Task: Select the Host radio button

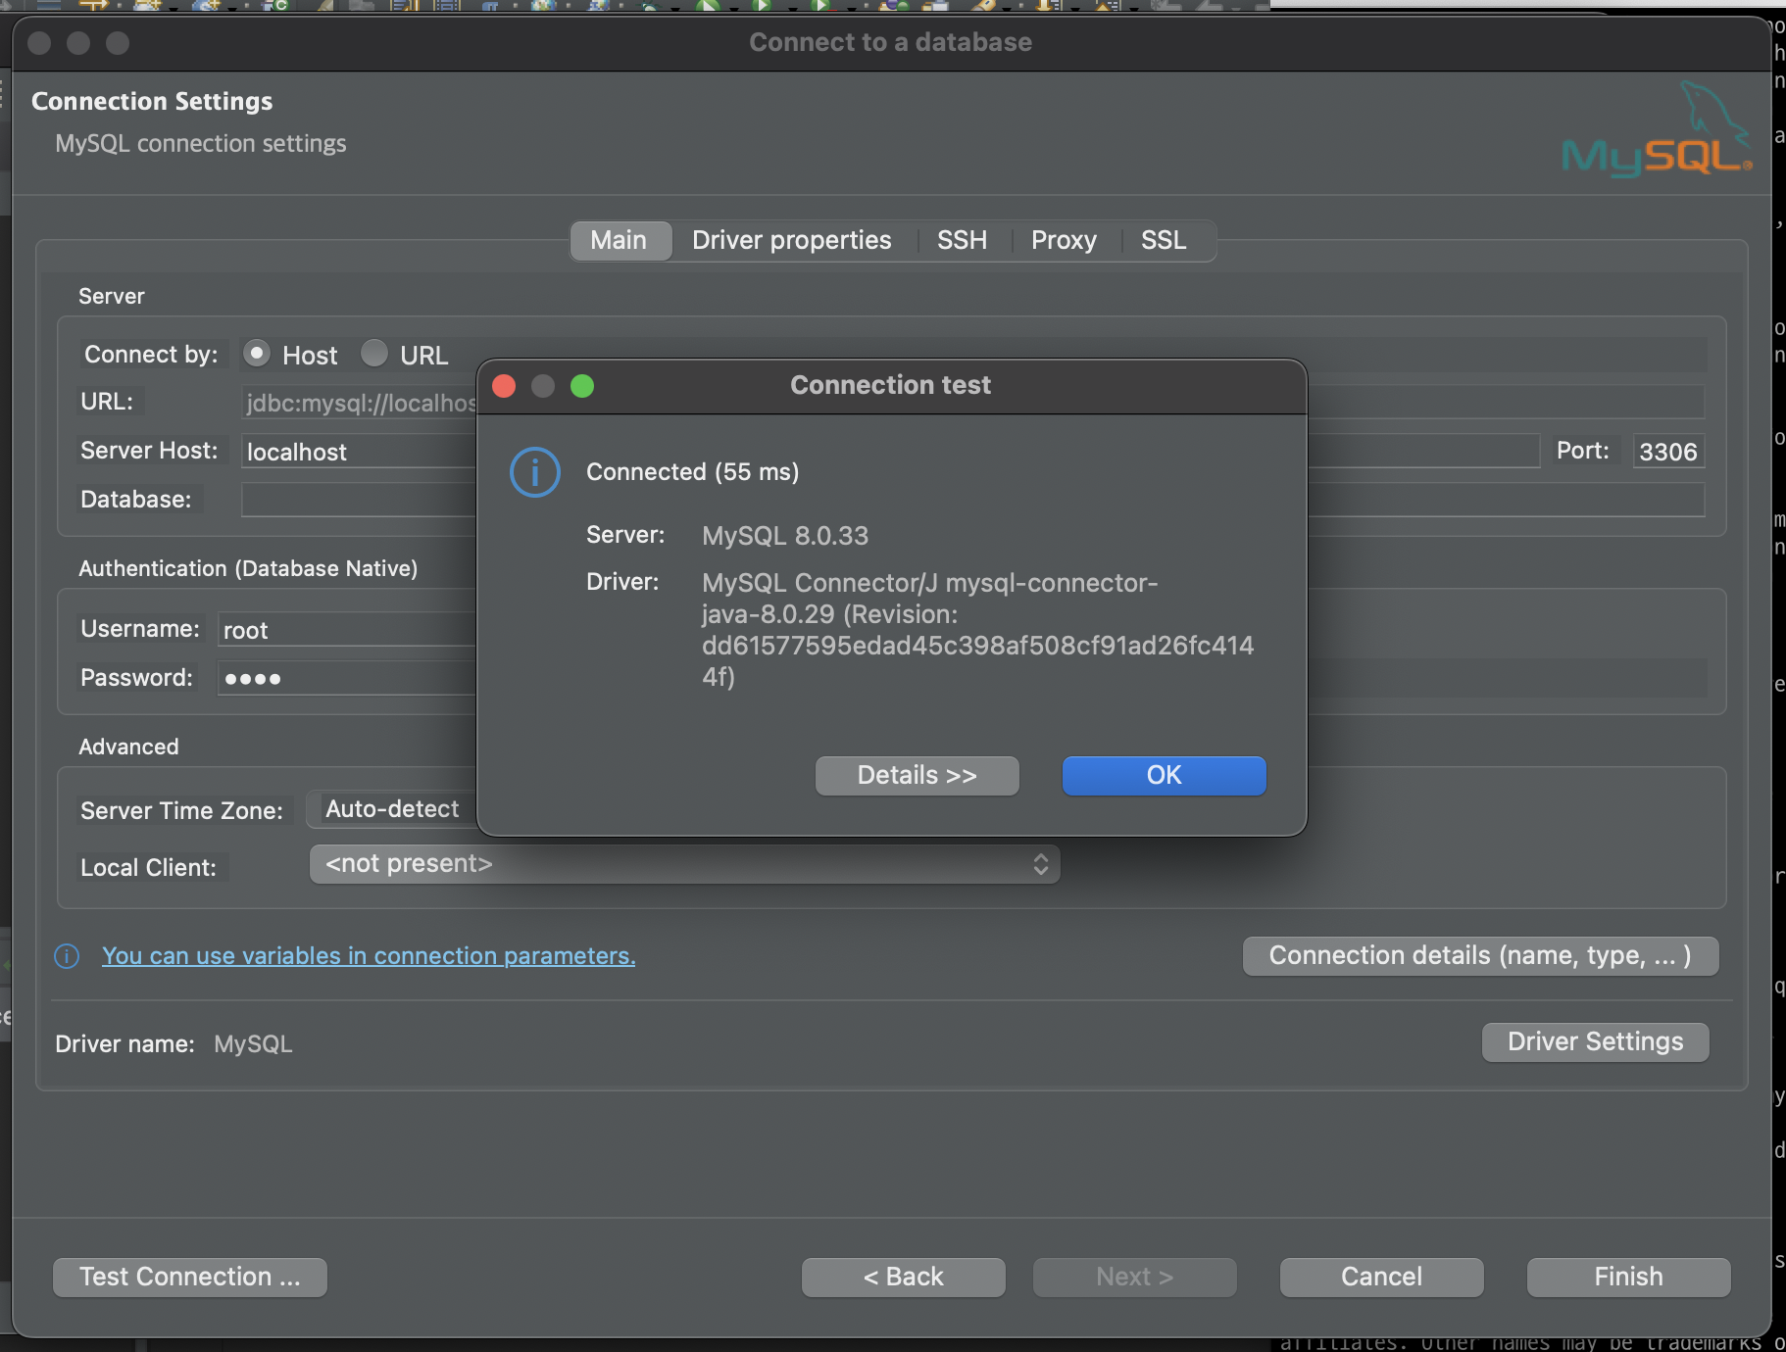Action: [257, 353]
